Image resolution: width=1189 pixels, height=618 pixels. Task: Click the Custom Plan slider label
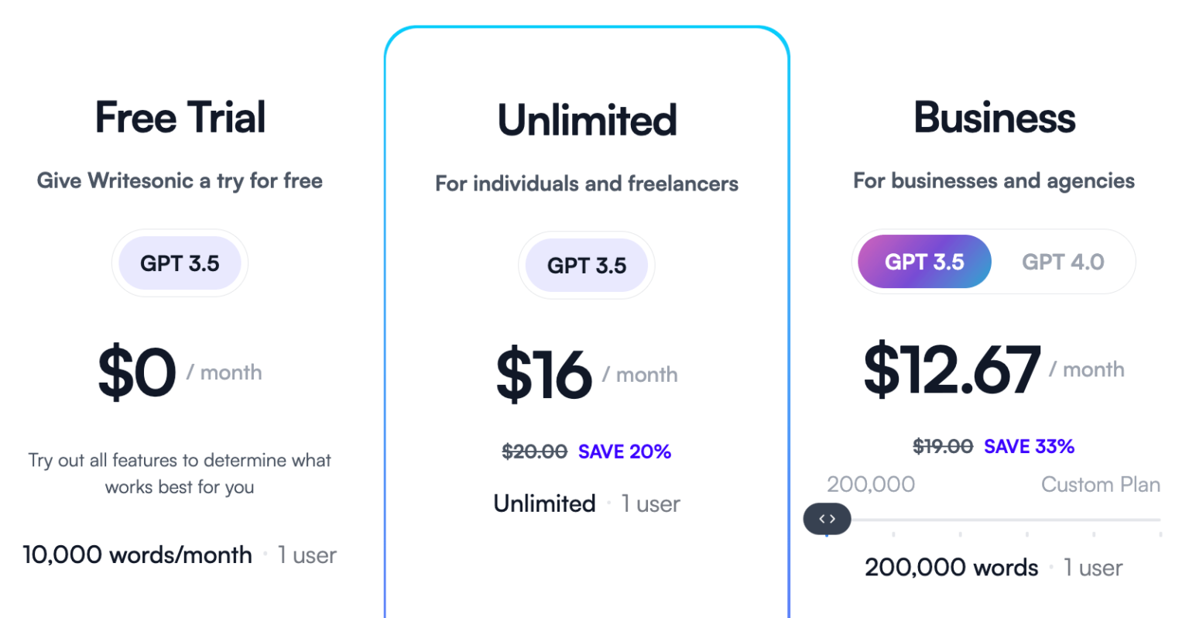pos(1100,485)
